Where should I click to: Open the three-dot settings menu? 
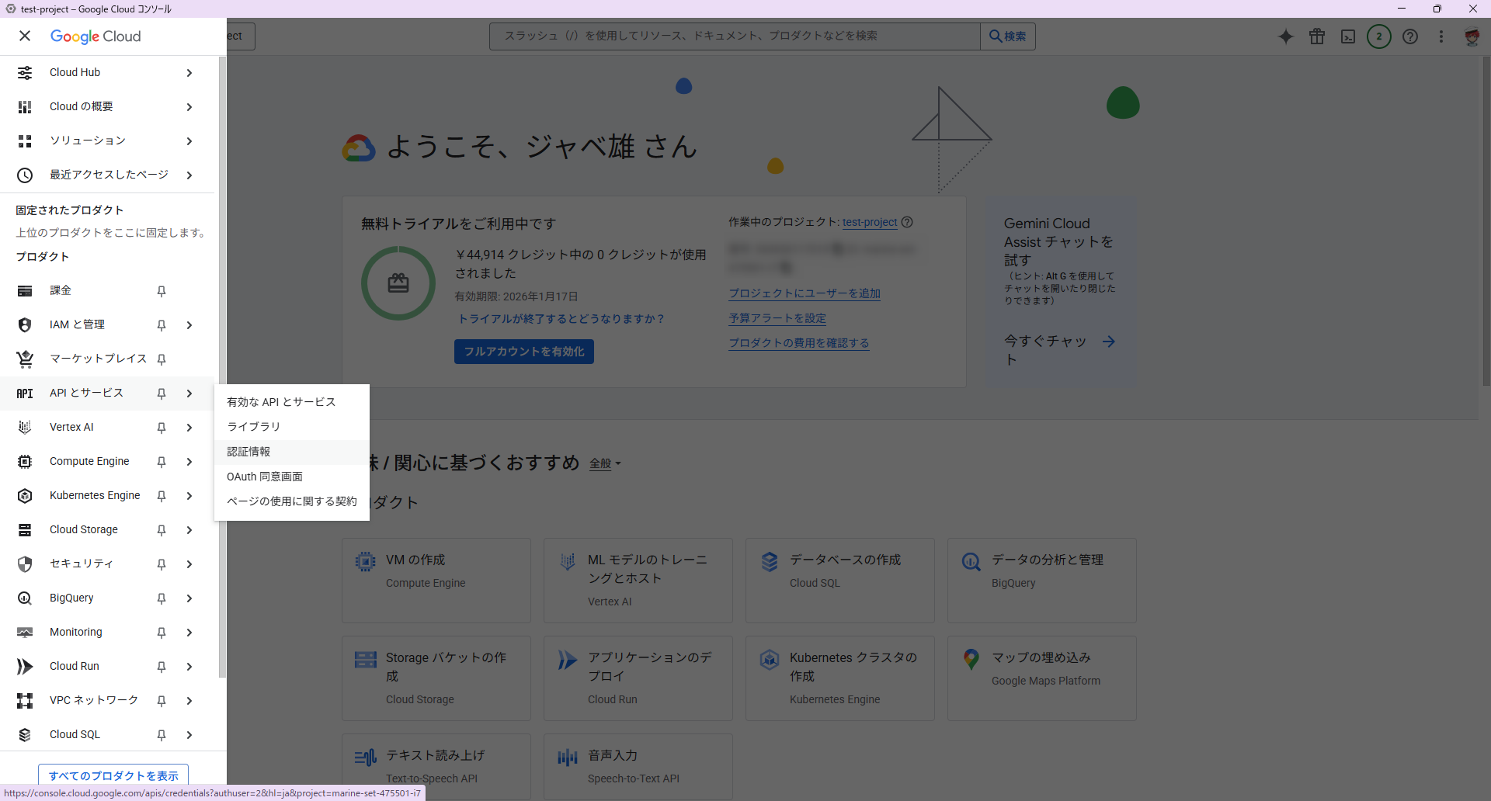click(1441, 36)
